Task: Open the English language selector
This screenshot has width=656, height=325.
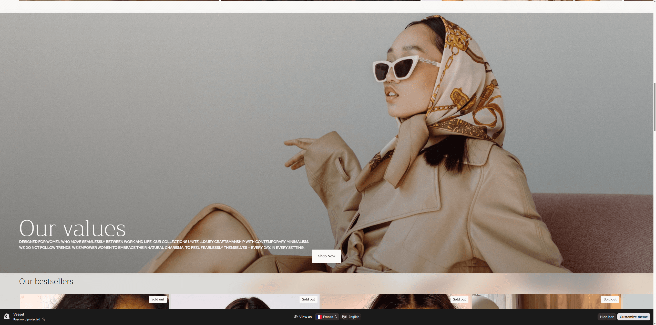Action: [351, 317]
